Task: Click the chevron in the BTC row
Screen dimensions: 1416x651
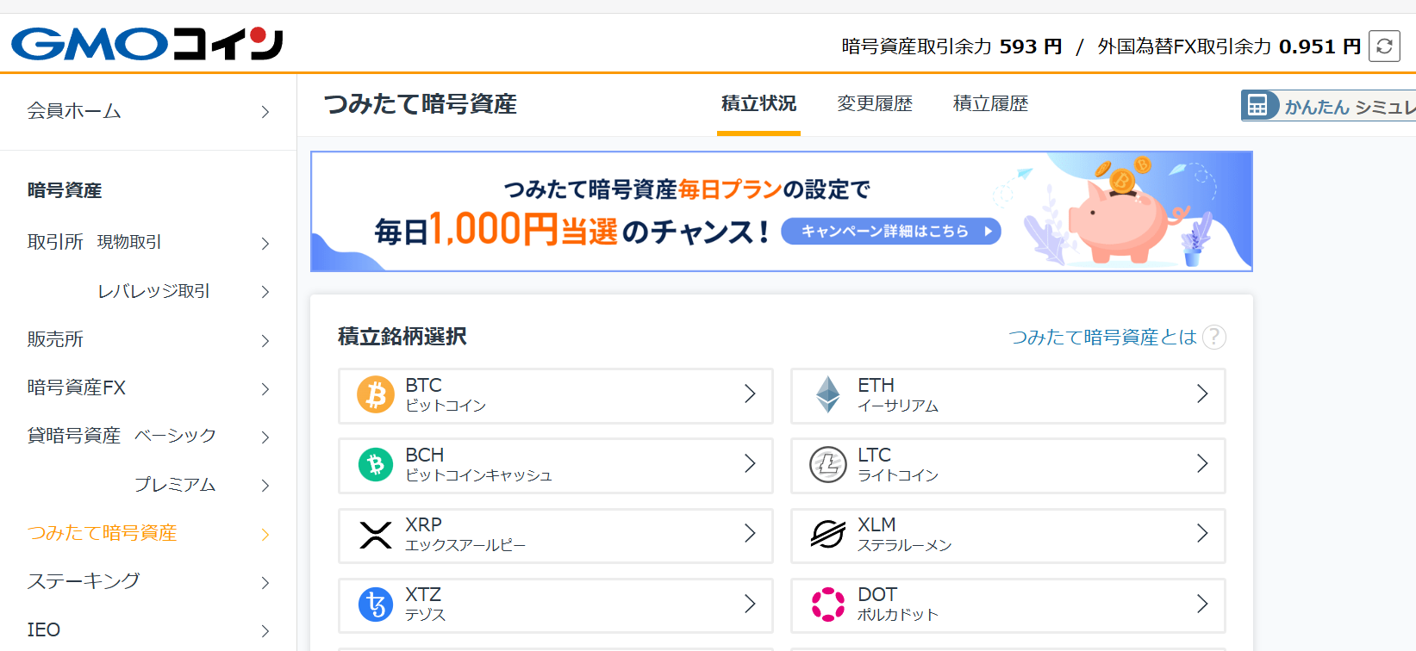Action: pos(750,394)
